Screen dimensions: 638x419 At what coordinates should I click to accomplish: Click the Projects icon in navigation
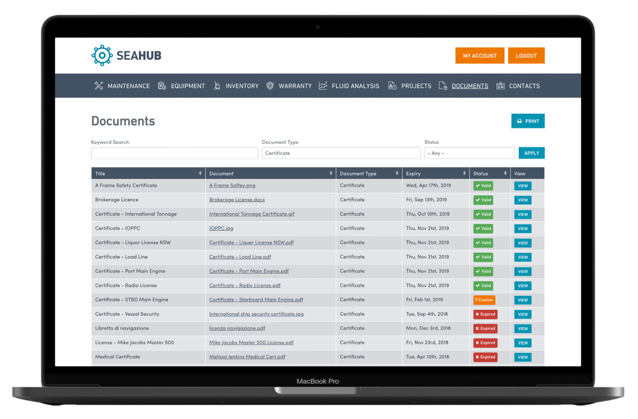coord(393,86)
